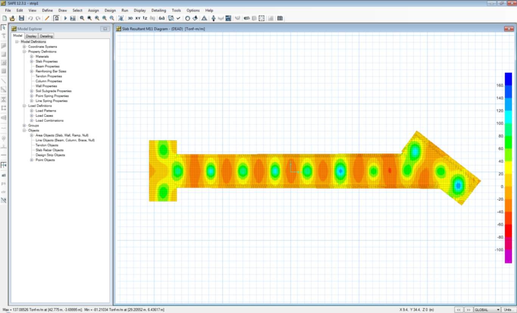Image resolution: width=517 pixels, height=313 pixels.
Task: Open the Display menu
Action: [x=140, y=11]
